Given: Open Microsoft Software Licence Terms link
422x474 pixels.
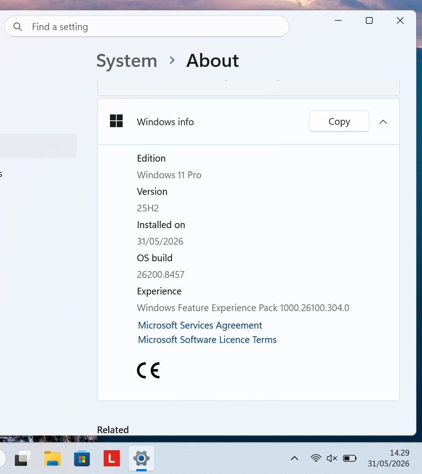Looking at the screenshot, I should click(207, 340).
